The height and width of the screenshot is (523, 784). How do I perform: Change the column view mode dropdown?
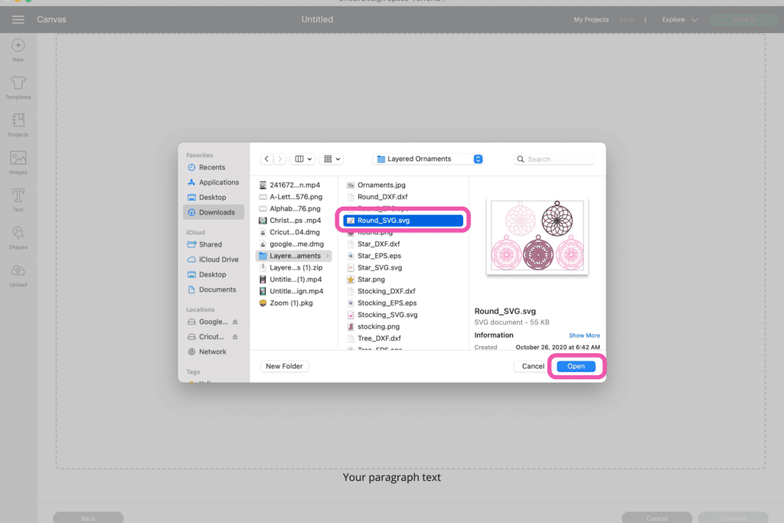(303, 159)
